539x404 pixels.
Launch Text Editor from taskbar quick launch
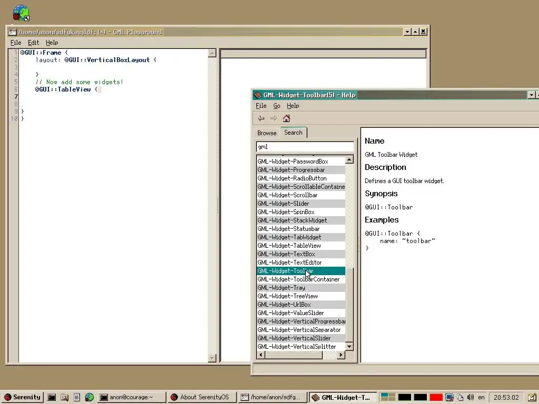(77, 398)
